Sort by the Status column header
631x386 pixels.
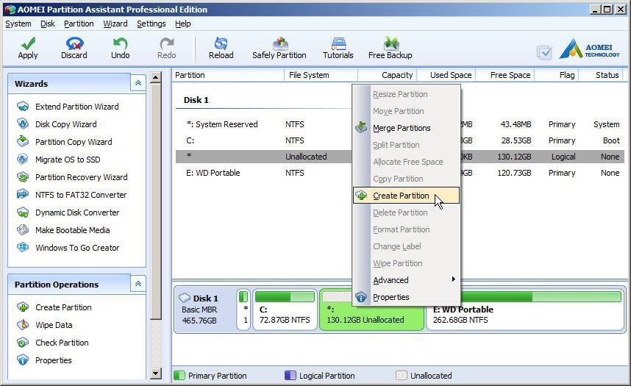click(x=602, y=75)
